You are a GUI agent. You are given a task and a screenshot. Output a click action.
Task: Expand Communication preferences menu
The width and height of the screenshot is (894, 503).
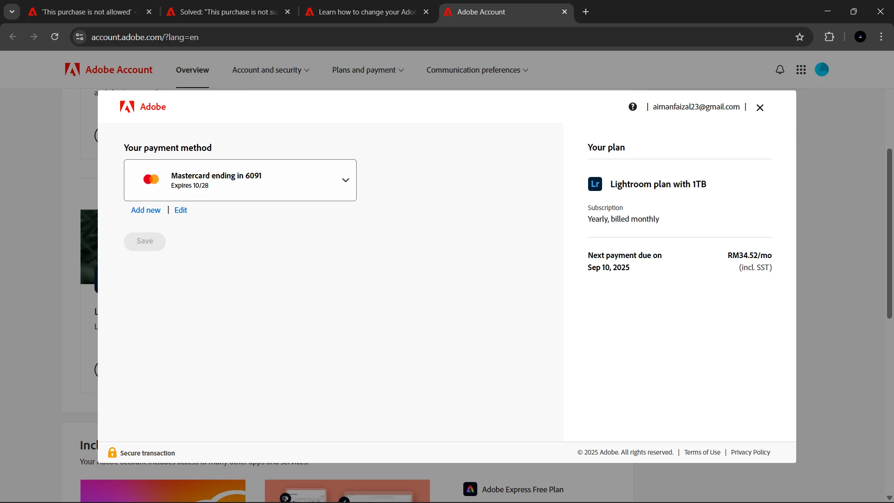(x=477, y=70)
